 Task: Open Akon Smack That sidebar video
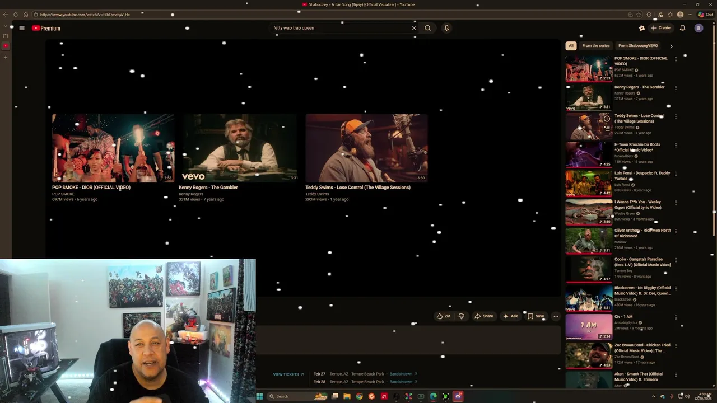pos(589,381)
